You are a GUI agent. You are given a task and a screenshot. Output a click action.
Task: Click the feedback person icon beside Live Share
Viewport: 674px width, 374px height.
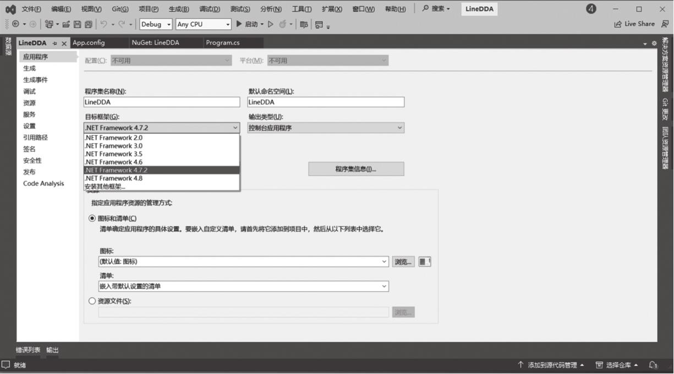coord(665,24)
